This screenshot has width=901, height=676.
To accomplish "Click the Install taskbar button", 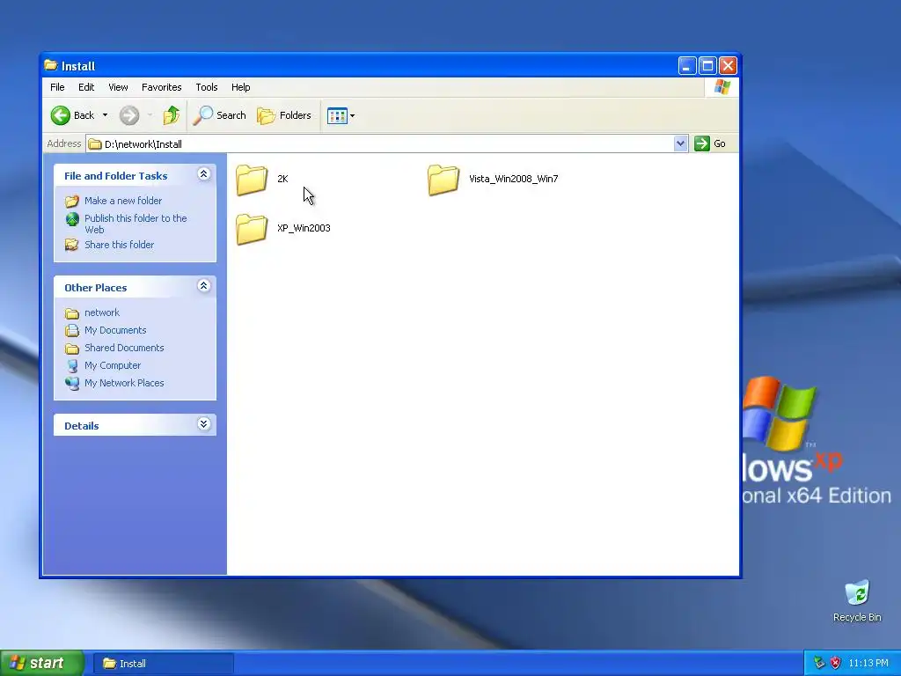I will pyautogui.click(x=164, y=664).
